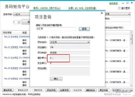Open the 在线充值 balance recharge link
This screenshot has width=135, height=97.
[90, 8]
